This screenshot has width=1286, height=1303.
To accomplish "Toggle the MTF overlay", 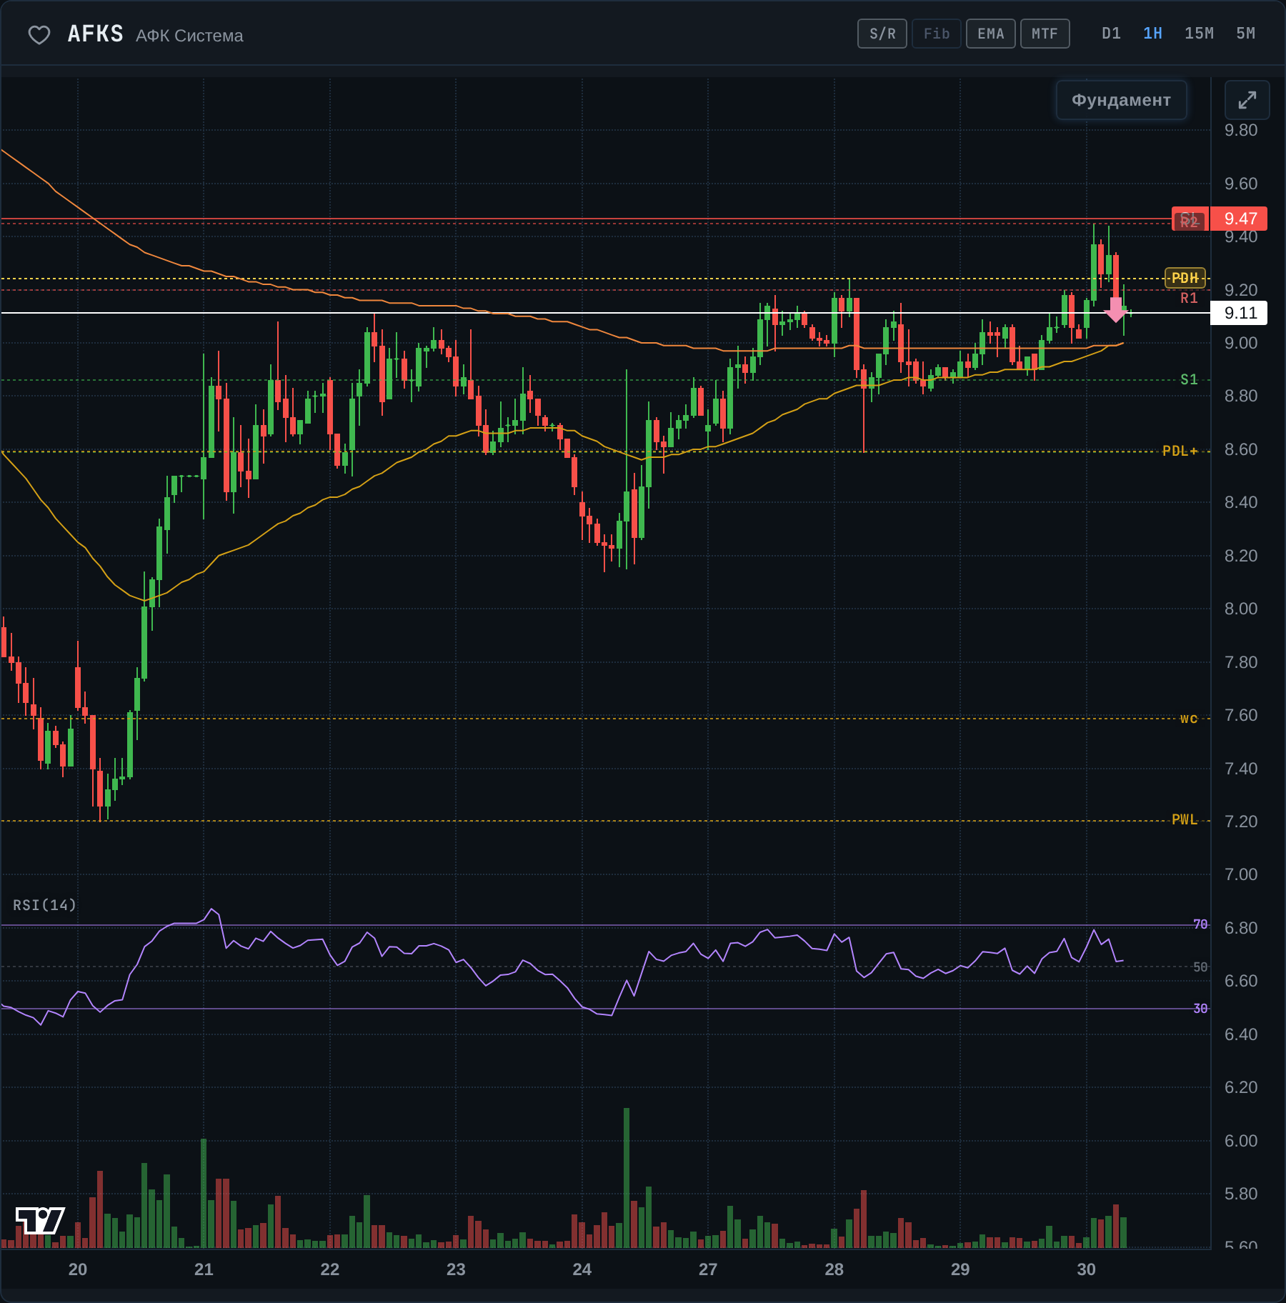I will (x=1045, y=34).
